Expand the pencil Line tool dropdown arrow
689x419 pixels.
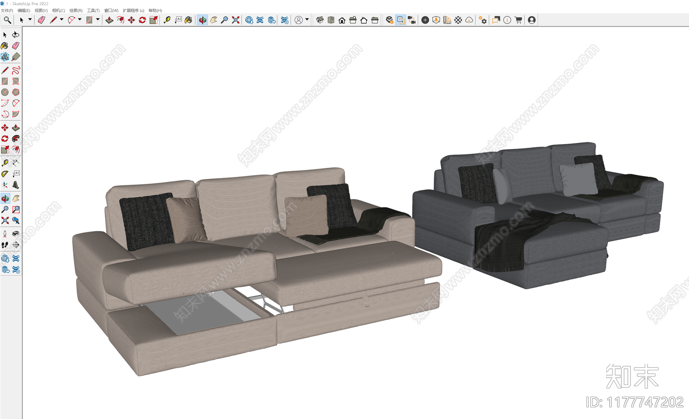click(x=62, y=19)
